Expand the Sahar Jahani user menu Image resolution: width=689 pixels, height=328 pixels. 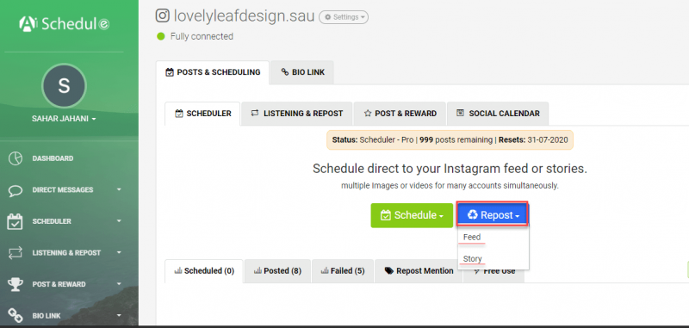(64, 119)
